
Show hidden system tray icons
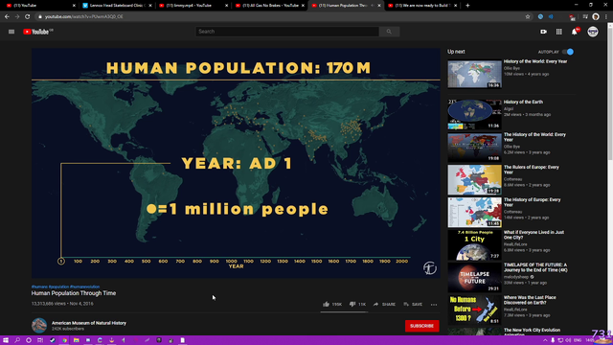point(545,340)
